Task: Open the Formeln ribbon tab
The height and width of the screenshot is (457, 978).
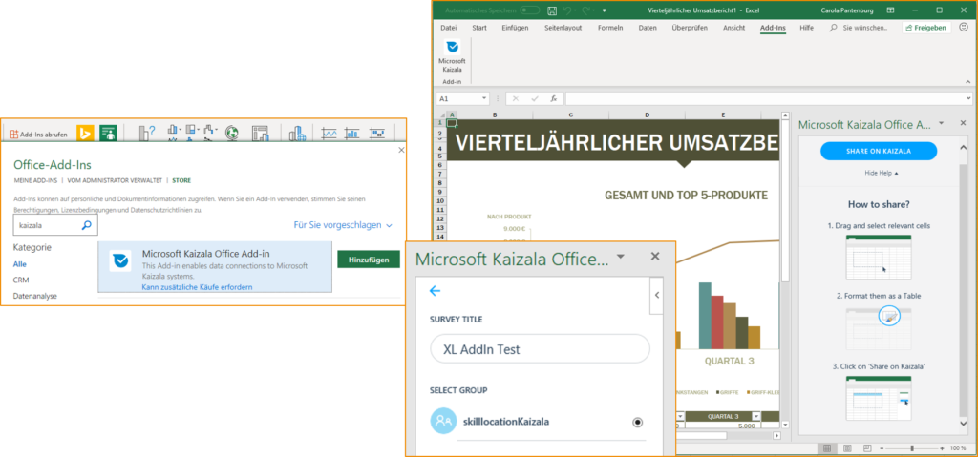Action: 610,28
